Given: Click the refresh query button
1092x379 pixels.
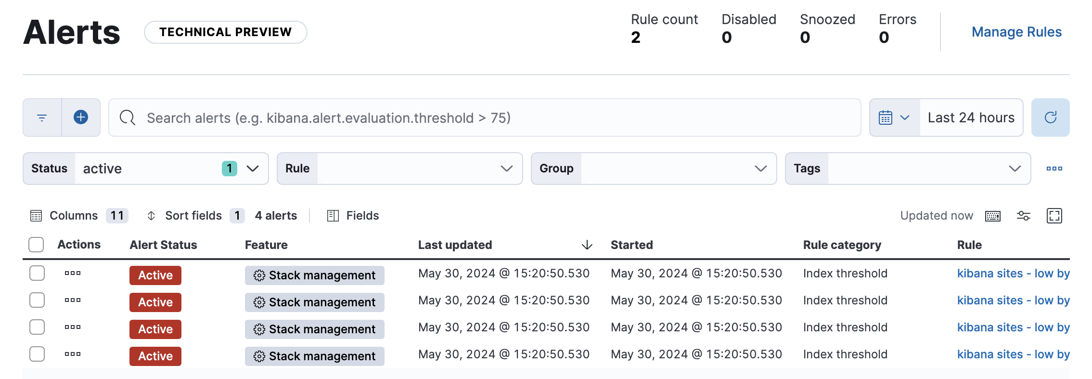Looking at the screenshot, I should pos(1050,118).
